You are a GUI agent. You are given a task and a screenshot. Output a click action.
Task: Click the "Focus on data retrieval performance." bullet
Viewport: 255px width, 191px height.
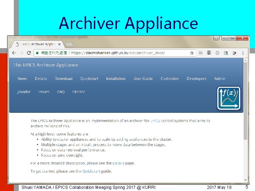tap(73, 150)
